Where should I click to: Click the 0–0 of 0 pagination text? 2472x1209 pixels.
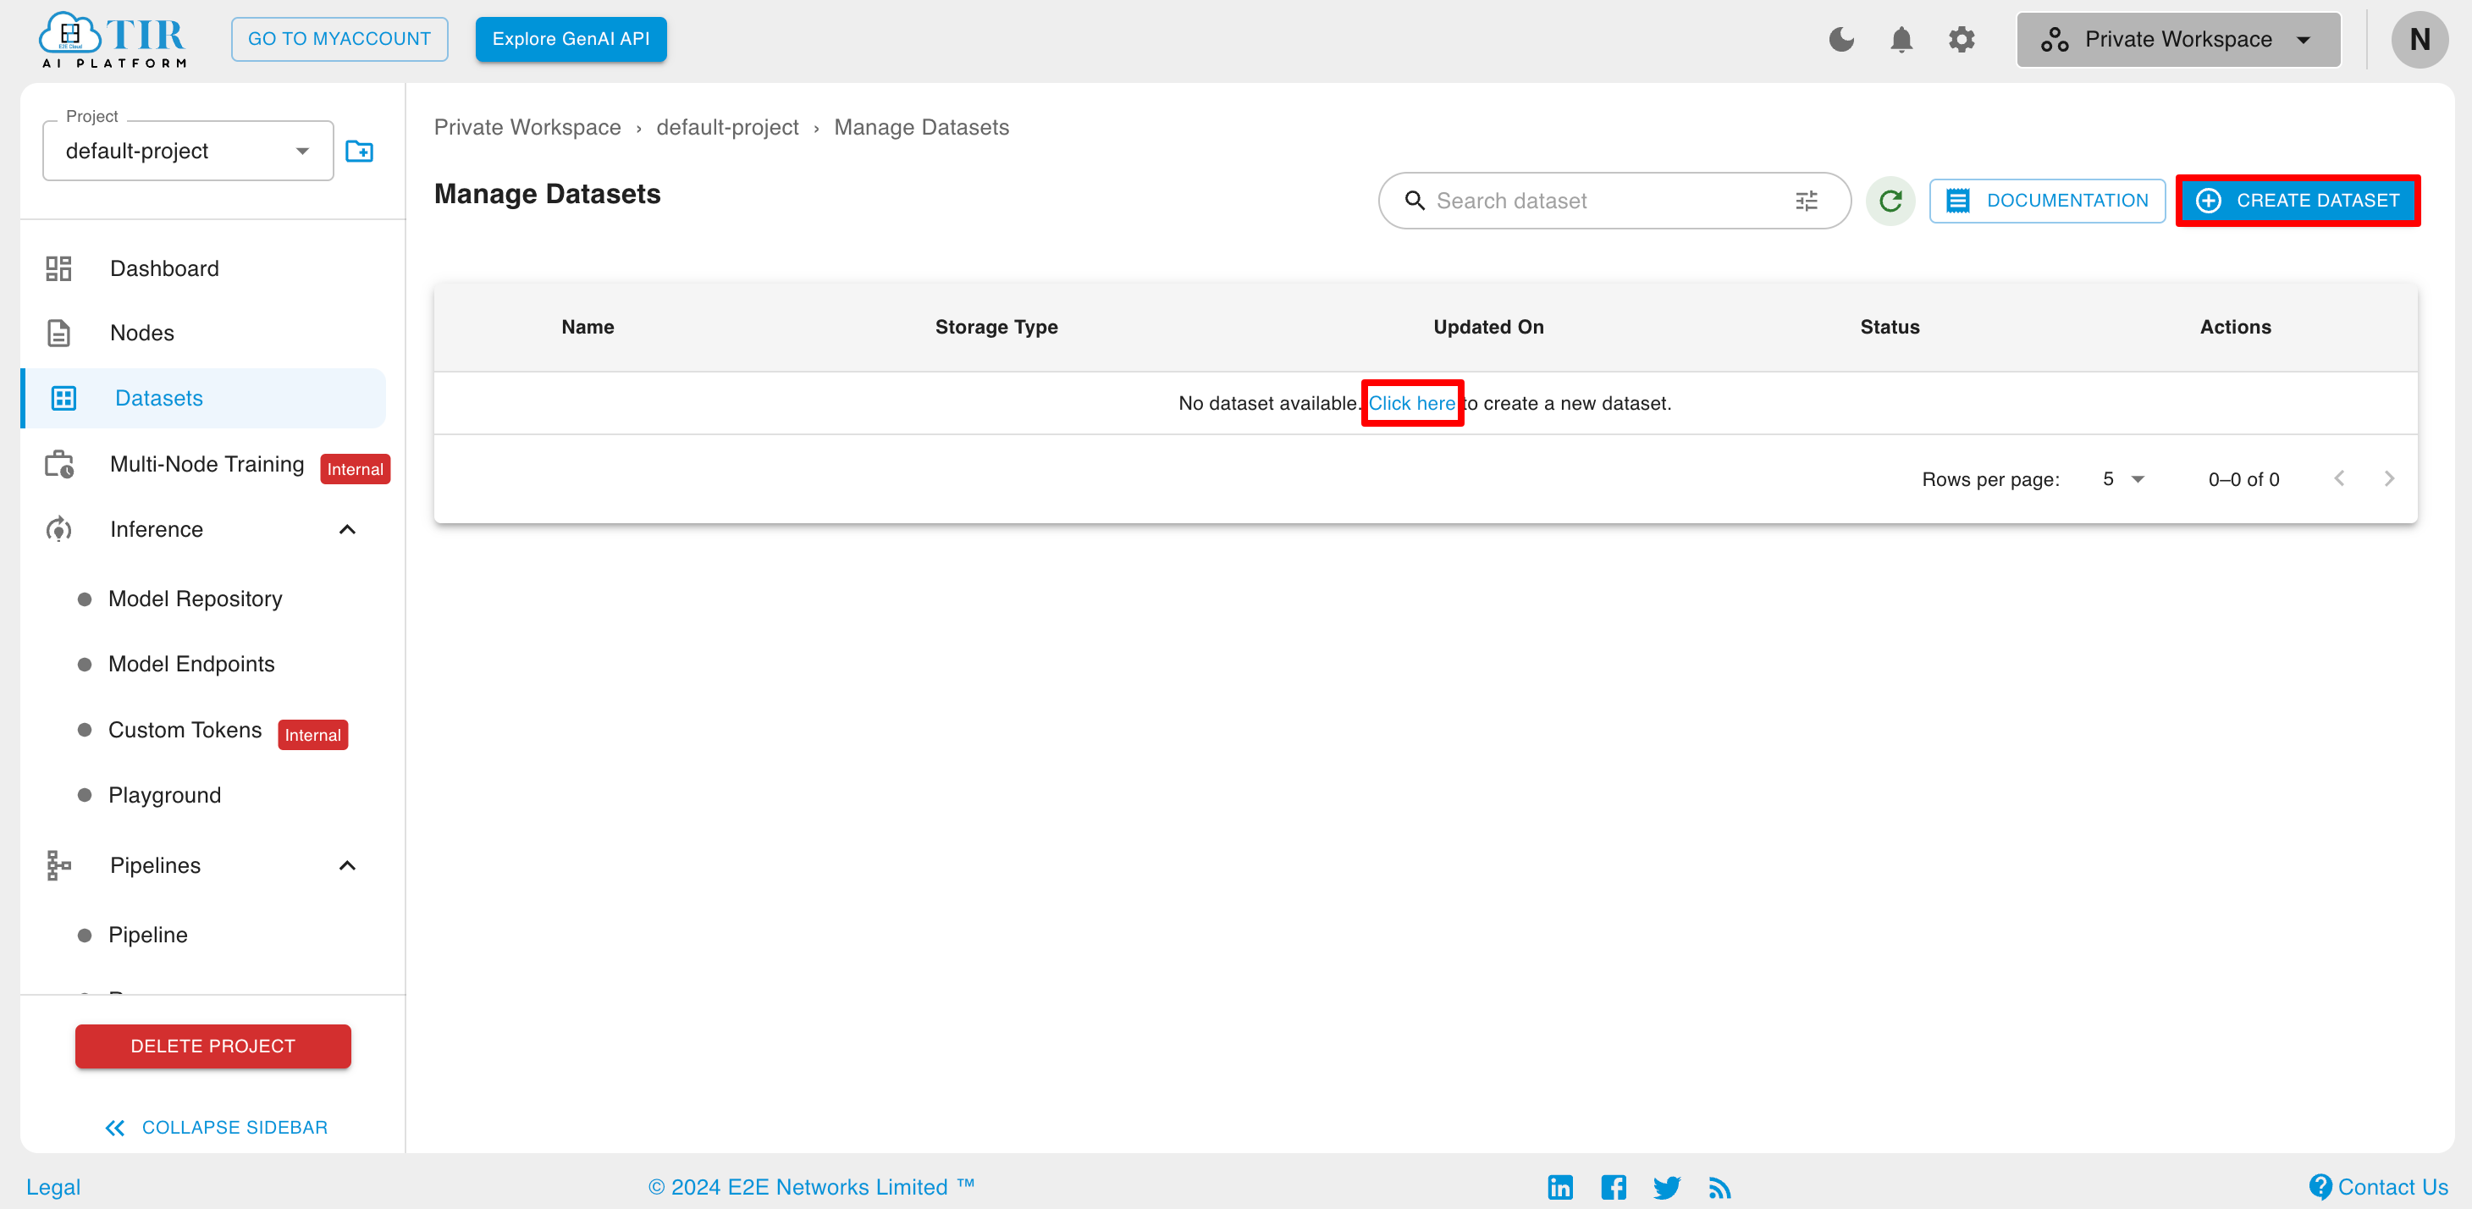click(x=2243, y=479)
